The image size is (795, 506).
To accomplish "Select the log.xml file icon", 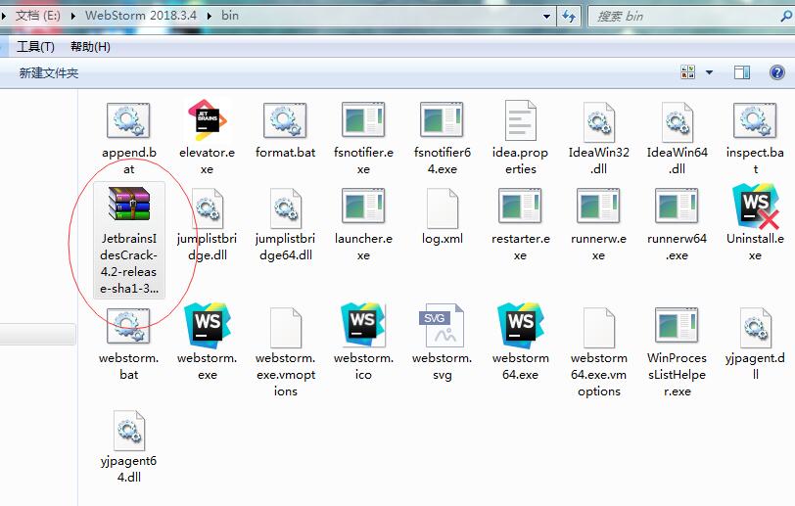I will click(443, 207).
